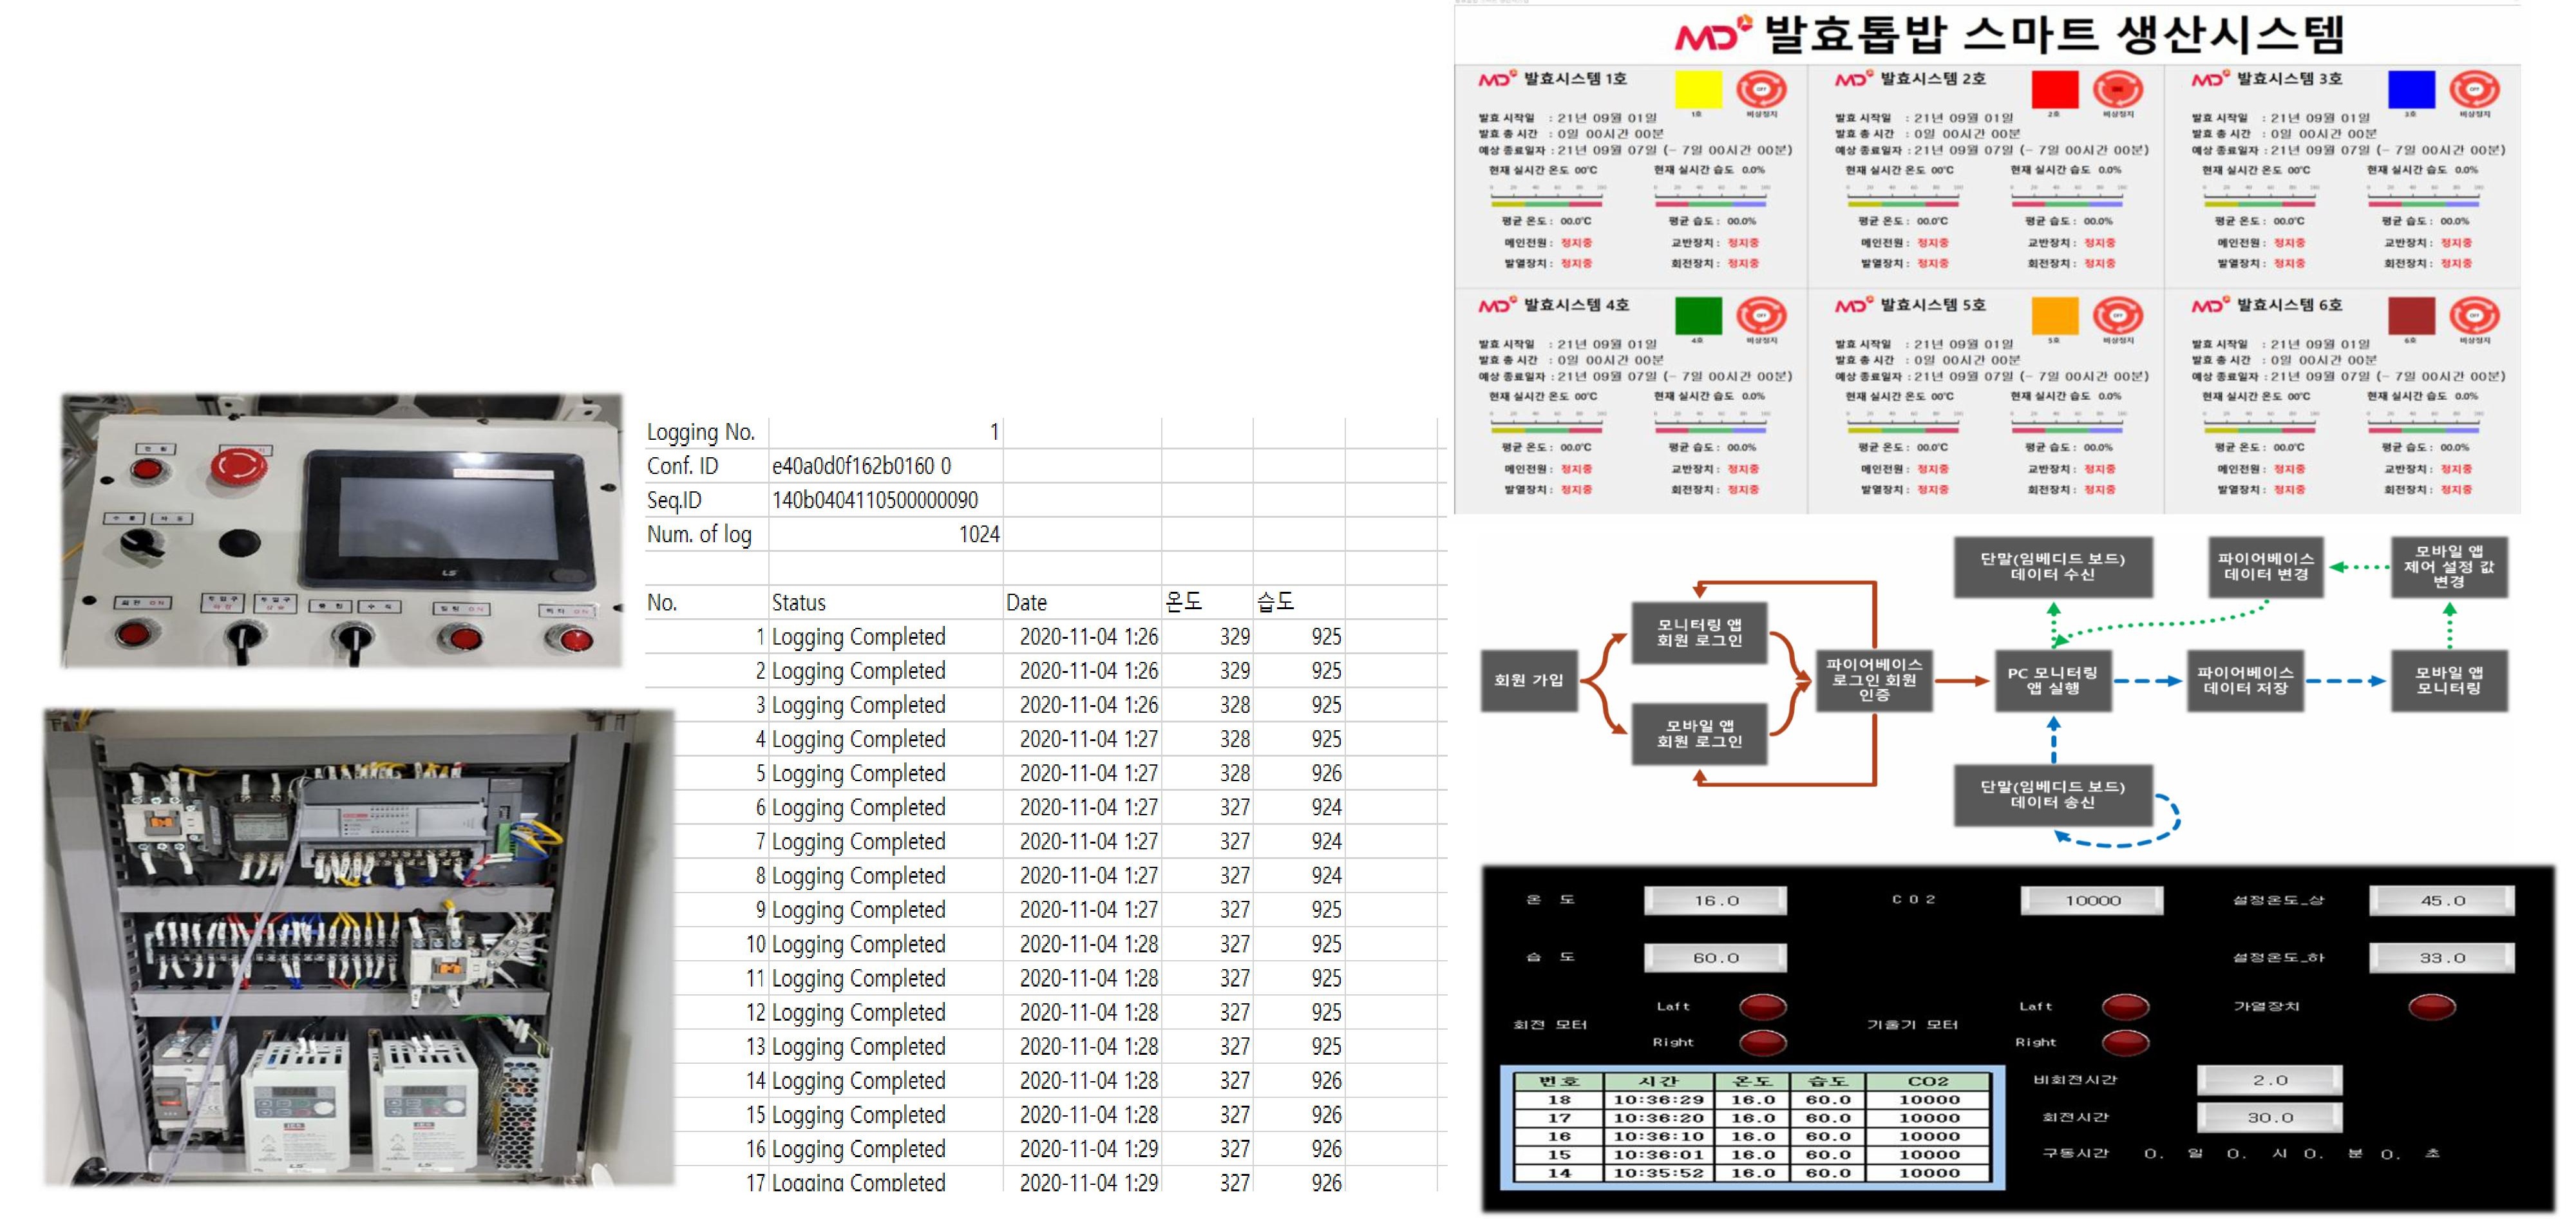Click the yellow color square for system 1호
The height and width of the screenshot is (1219, 2576).
(1698, 90)
